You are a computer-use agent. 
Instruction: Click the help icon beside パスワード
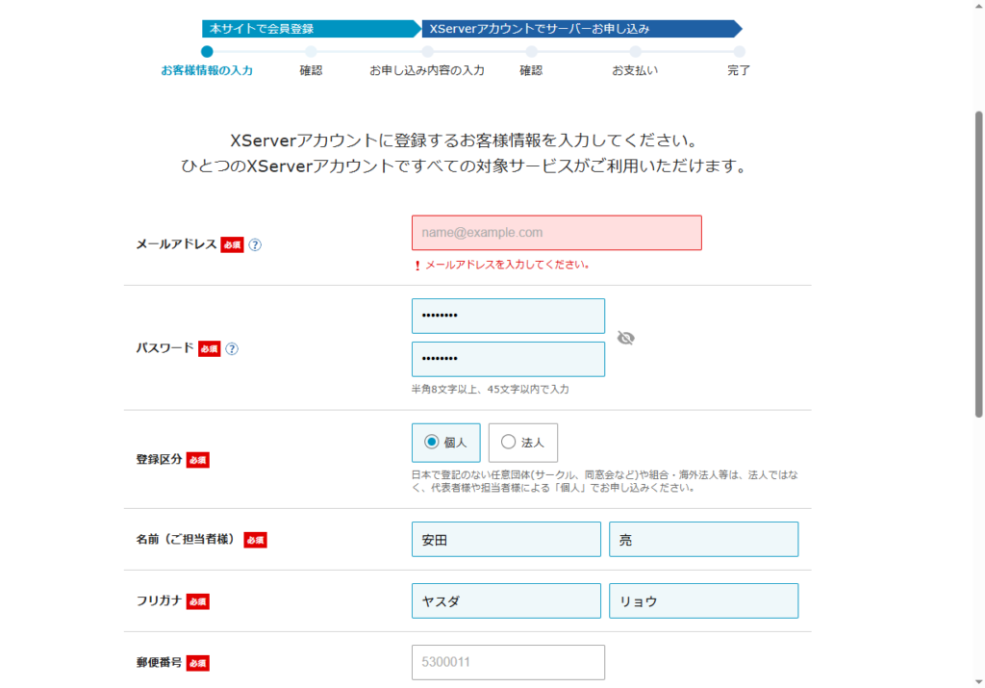click(232, 348)
